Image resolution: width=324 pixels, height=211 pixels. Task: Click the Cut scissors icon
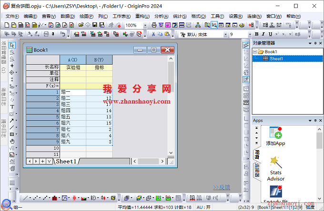pos(153,34)
